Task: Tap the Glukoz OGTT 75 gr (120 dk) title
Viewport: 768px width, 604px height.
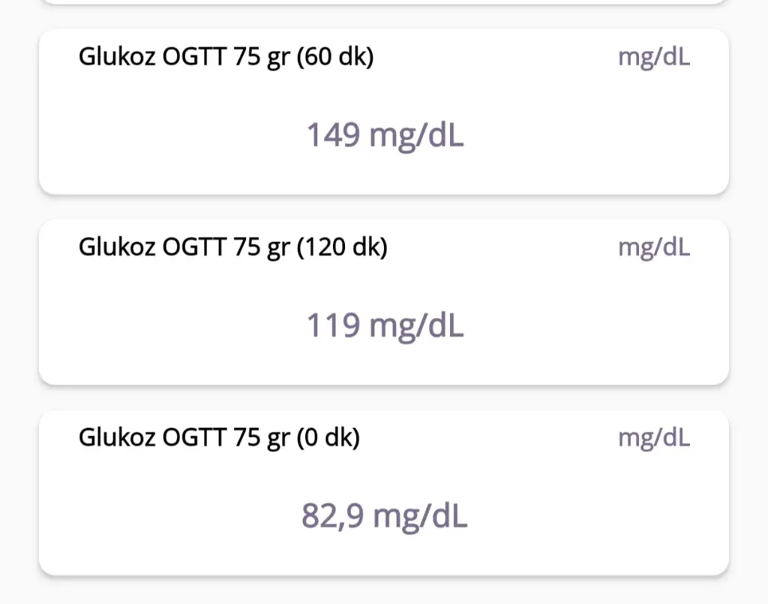Action: point(233,247)
